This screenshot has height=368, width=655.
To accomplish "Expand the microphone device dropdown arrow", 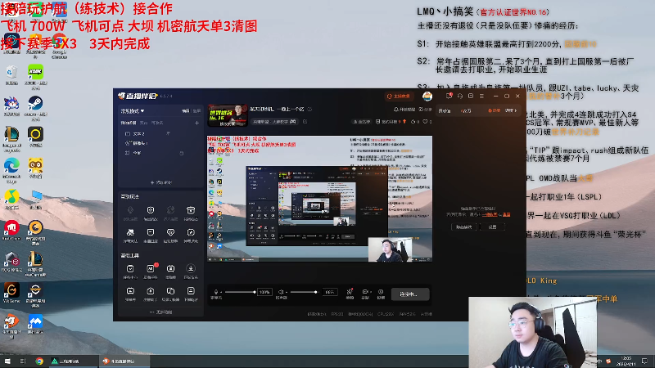I will tap(221, 292).
